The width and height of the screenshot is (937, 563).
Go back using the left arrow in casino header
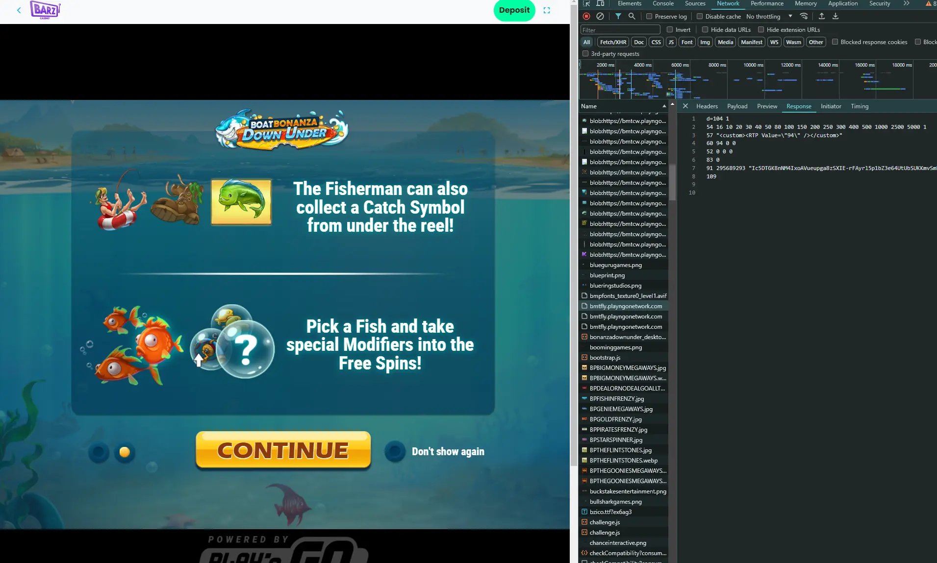point(19,10)
